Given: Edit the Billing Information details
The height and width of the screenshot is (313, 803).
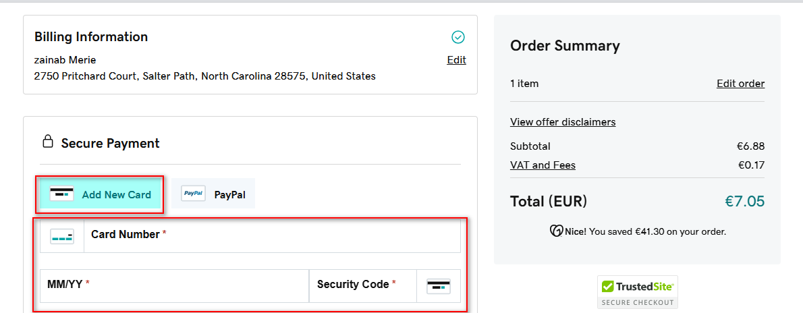Looking at the screenshot, I should coord(456,59).
